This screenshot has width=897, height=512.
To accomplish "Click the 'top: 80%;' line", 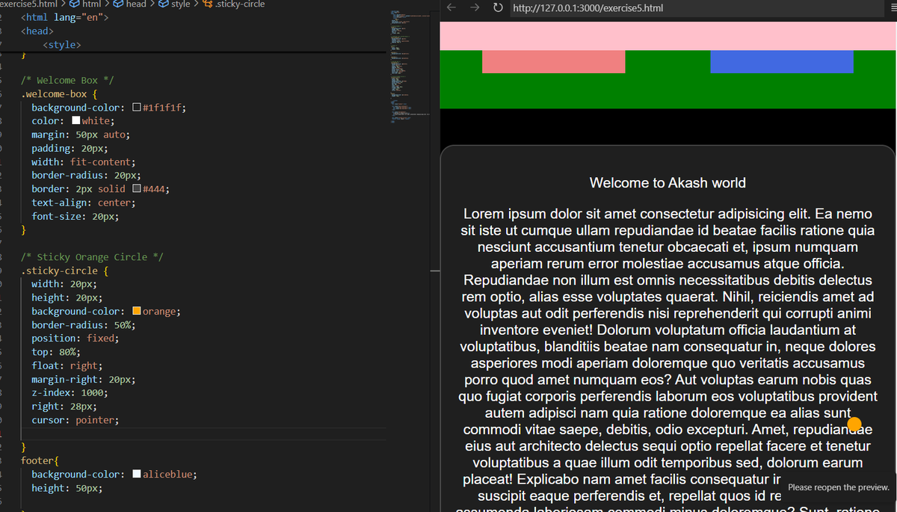I will pyautogui.click(x=55, y=352).
